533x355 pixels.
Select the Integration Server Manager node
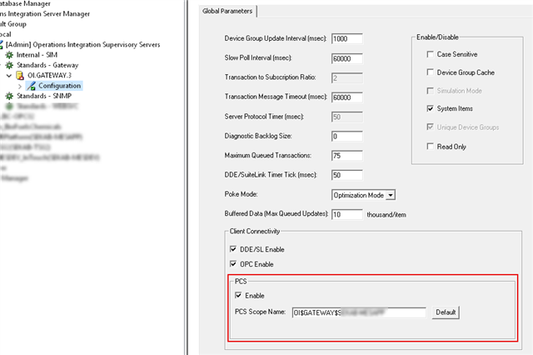[x=45, y=14]
